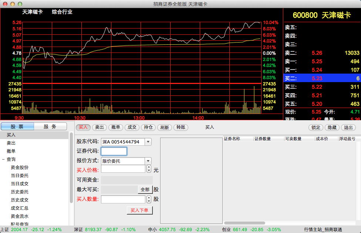Open positions using the 持仓 toolbar button
Screen dimensions: 361x233
click(148, 127)
